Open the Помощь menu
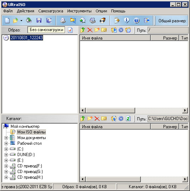 pos(118,11)
